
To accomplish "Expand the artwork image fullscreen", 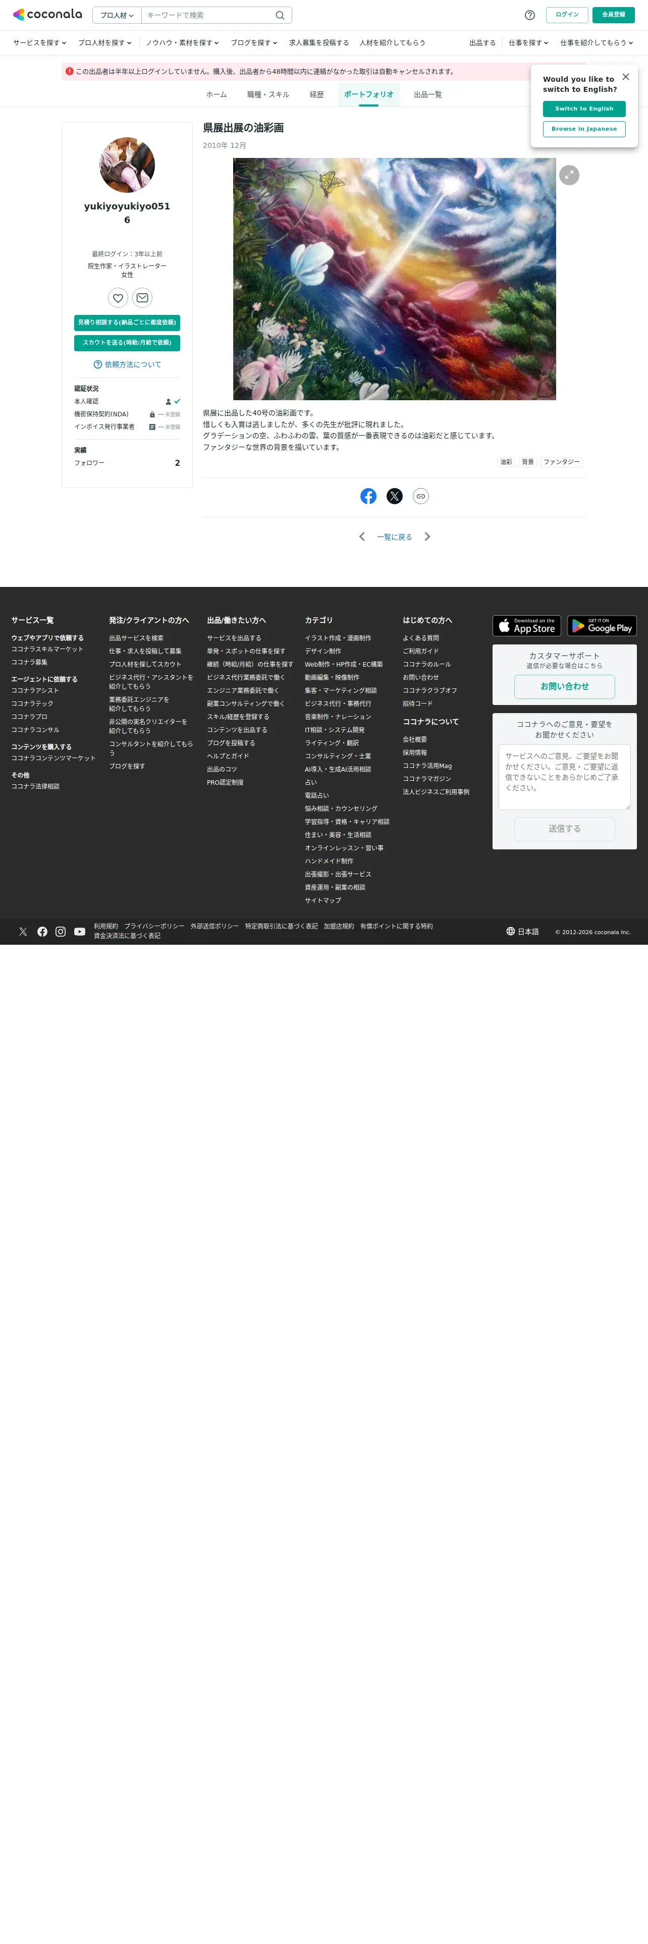I will 569,175.
